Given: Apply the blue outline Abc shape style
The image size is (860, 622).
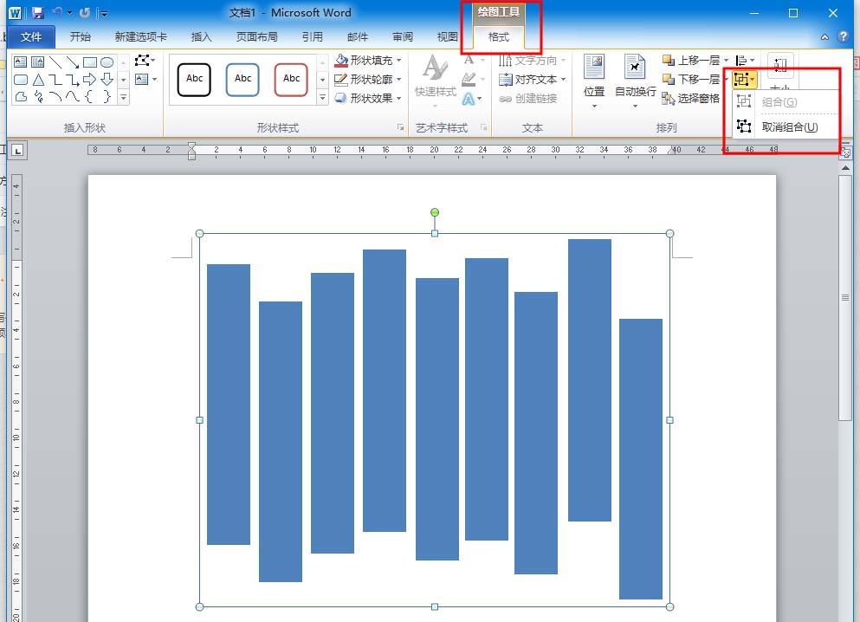Looking at the screenshot, I should tap(243, 80).
